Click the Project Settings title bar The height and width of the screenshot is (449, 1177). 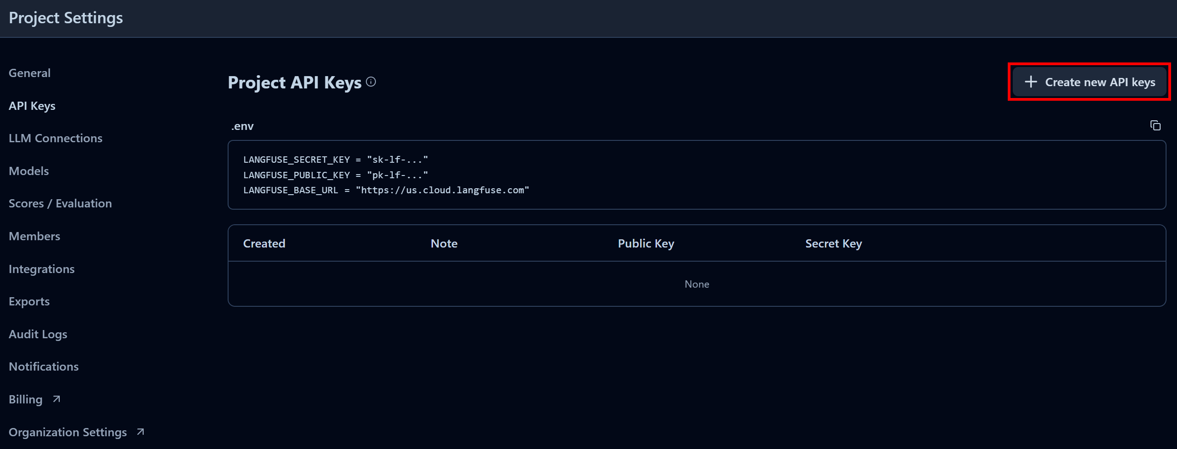tap(66, 18)
